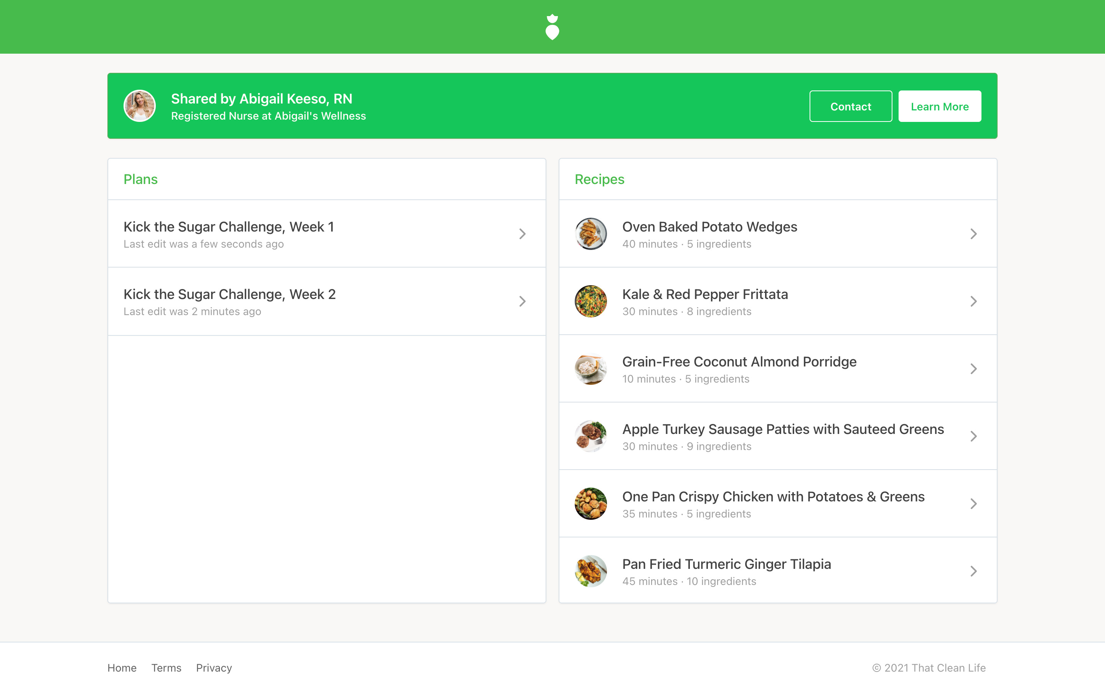Open the Terms footer link
Screen dimensions: 1105x690
166,668
